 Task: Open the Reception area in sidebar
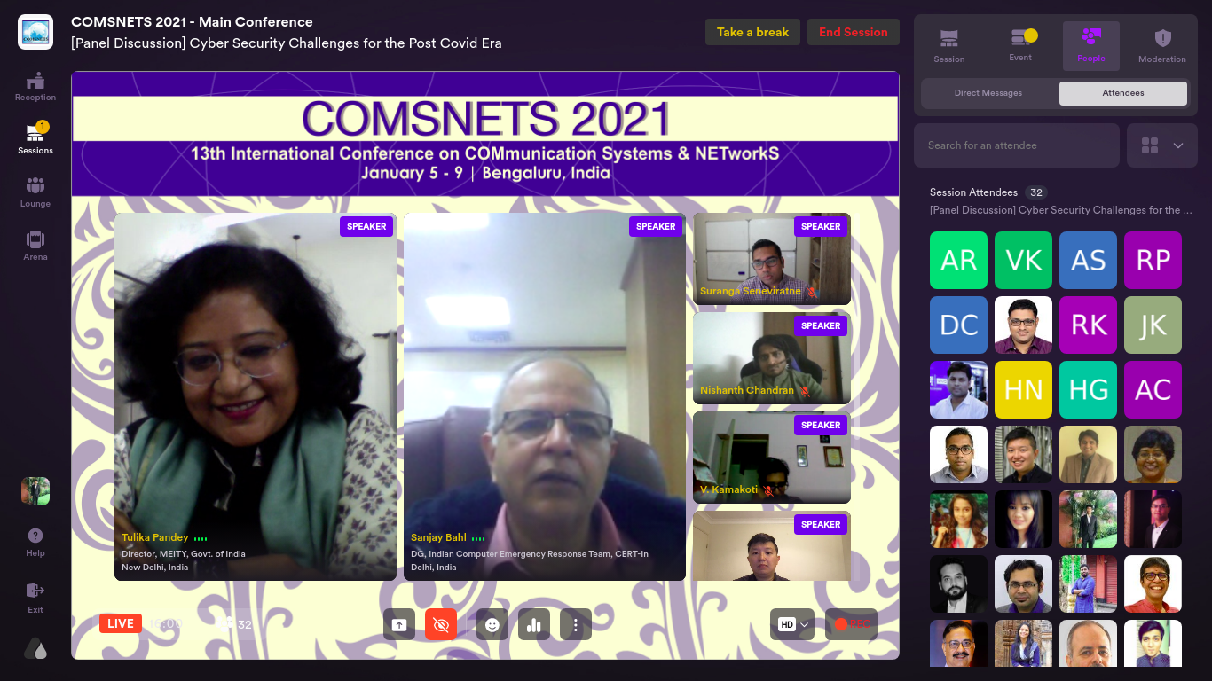35,86
